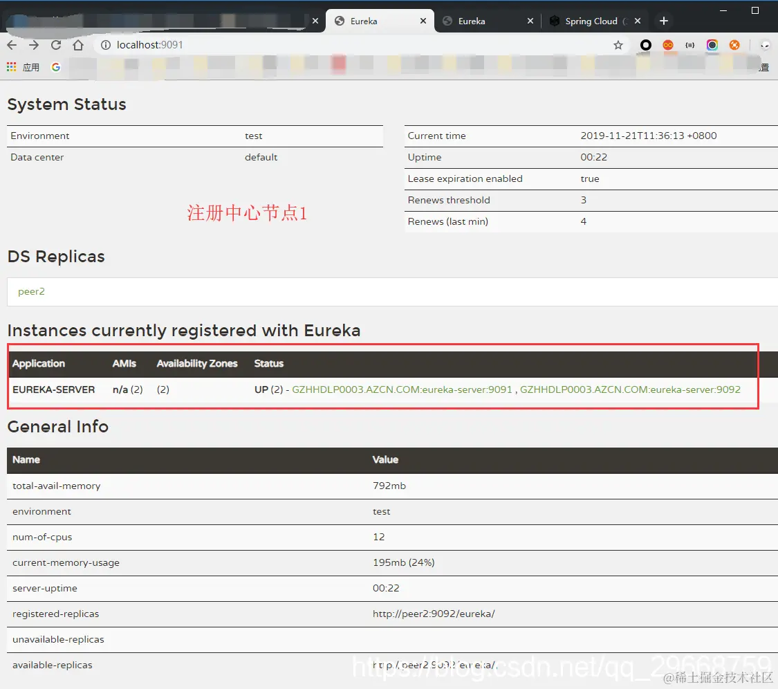Screen dimensions: 778x689
Task: Open the orange infinity extension icon
Action: [x=668, y=45]
